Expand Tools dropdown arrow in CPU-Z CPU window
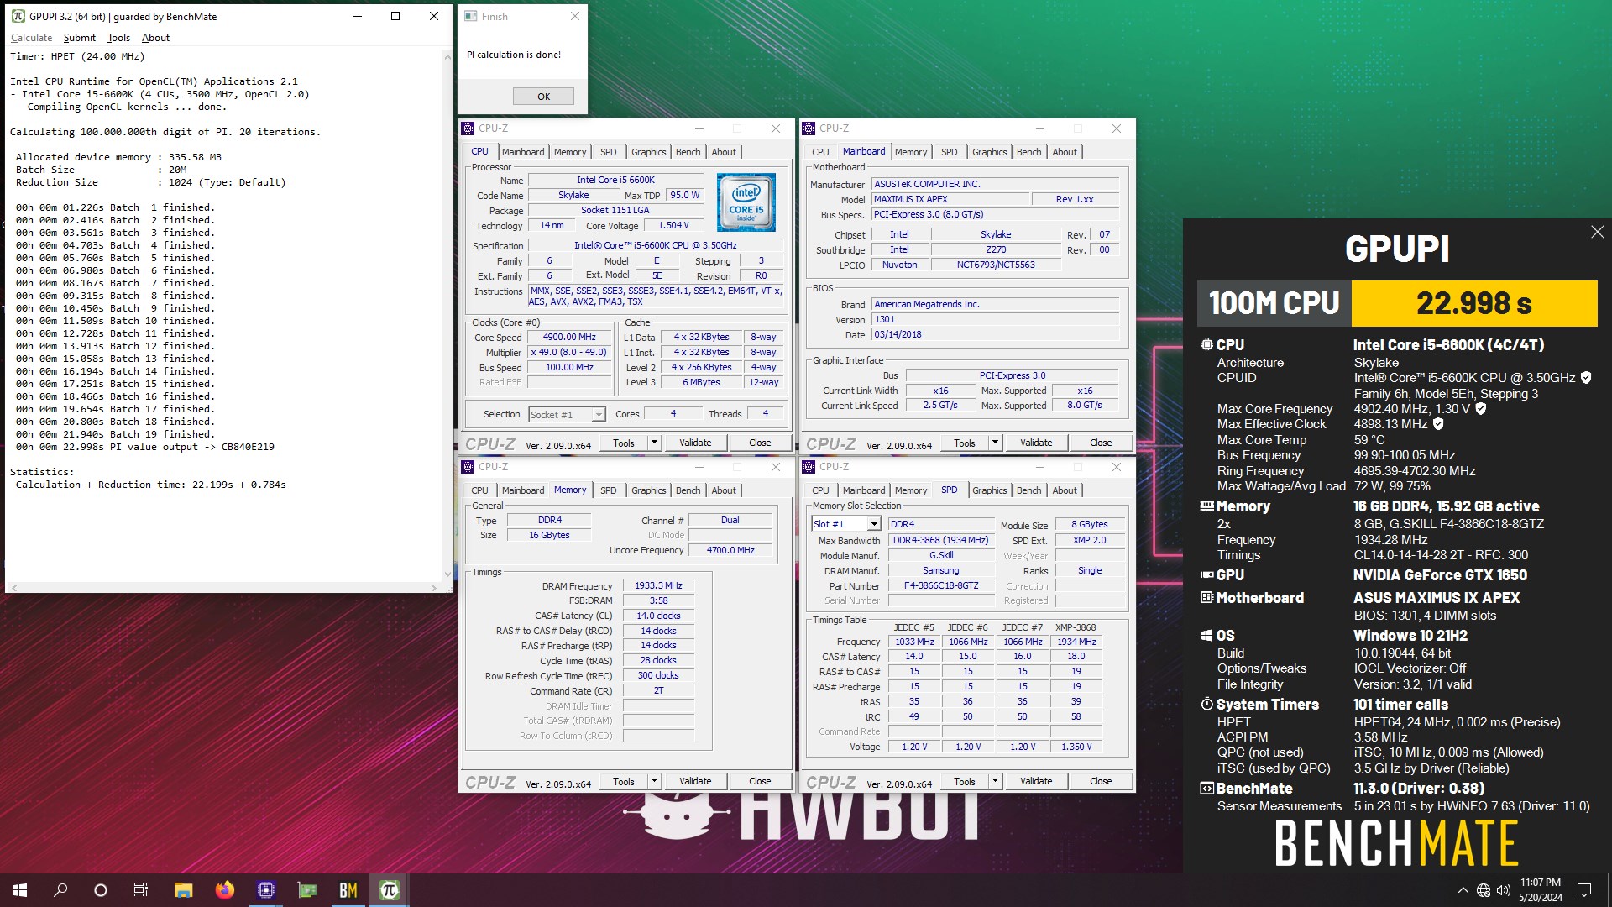Screen dimensions: 1612x907 tap(654, 443)
